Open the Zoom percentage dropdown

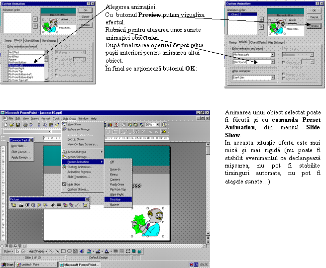click(157, 125)
